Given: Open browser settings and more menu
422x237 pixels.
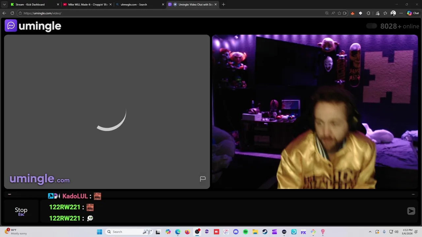Looking at the screenshot, I should tap(401, 13).
